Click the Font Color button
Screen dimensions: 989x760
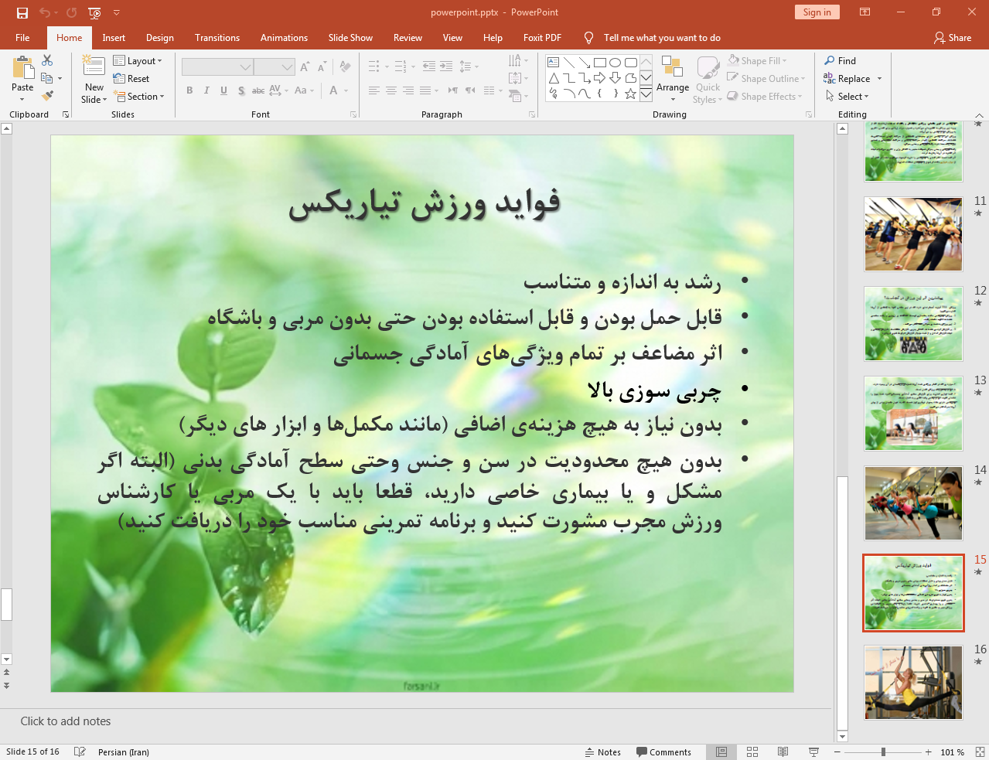334,90
